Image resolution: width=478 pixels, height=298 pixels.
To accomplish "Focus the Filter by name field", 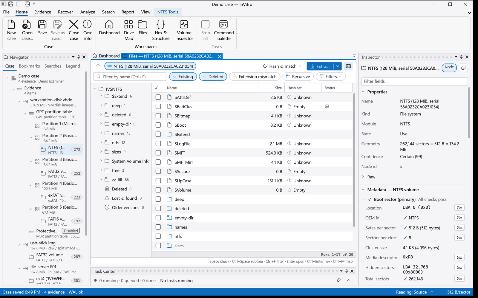I will [130, 77].
